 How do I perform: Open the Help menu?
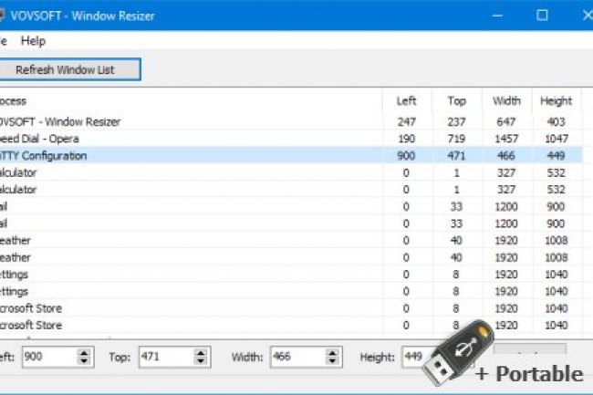point(33,41)
